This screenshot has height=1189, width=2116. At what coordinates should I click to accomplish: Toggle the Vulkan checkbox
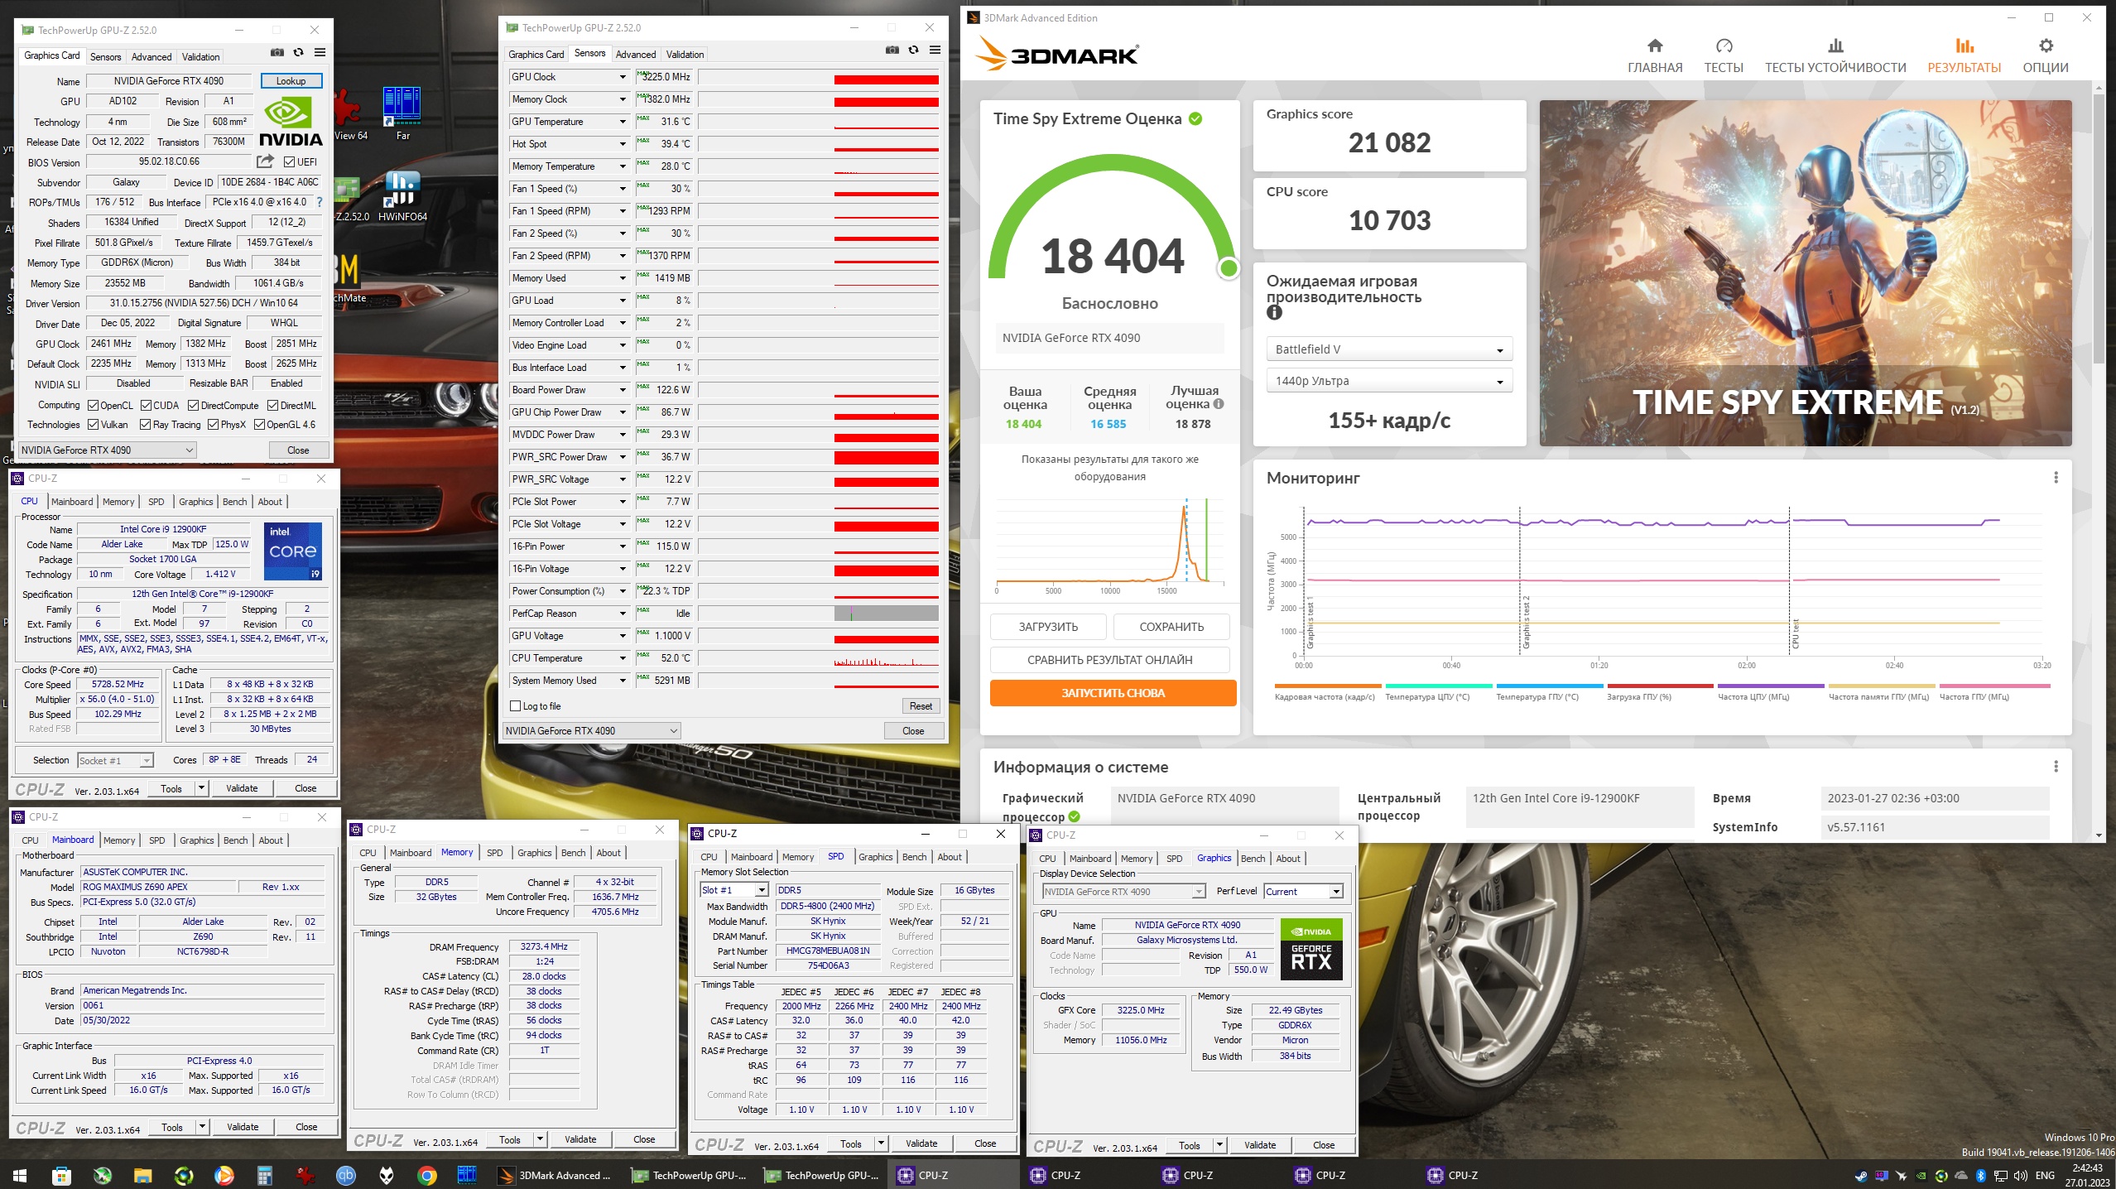(x=94, y=425)
